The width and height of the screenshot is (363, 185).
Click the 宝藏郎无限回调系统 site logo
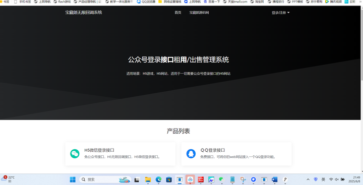coord(84,13)
